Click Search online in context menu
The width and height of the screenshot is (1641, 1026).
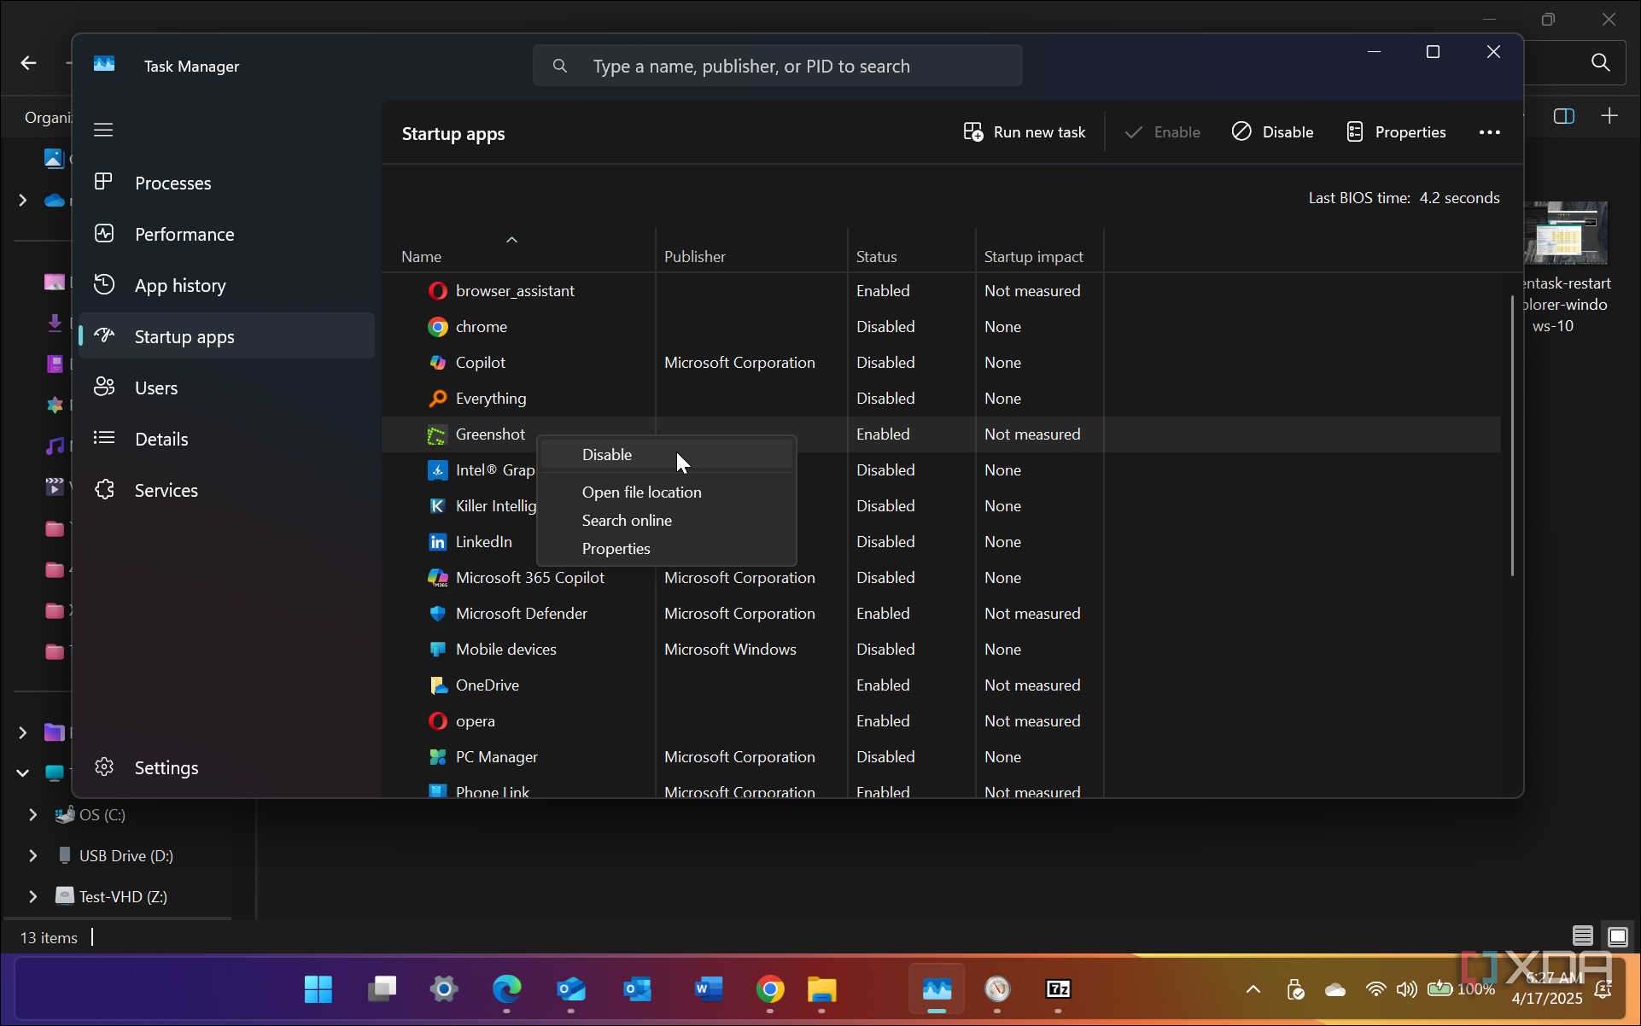coord(627,521)
